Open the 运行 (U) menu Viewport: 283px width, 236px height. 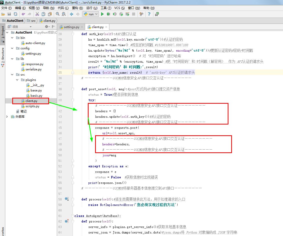(x=92, y=8)
